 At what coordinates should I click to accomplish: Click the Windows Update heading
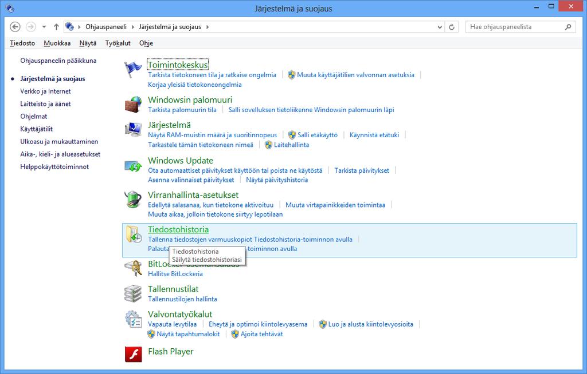tap(181, 160)
